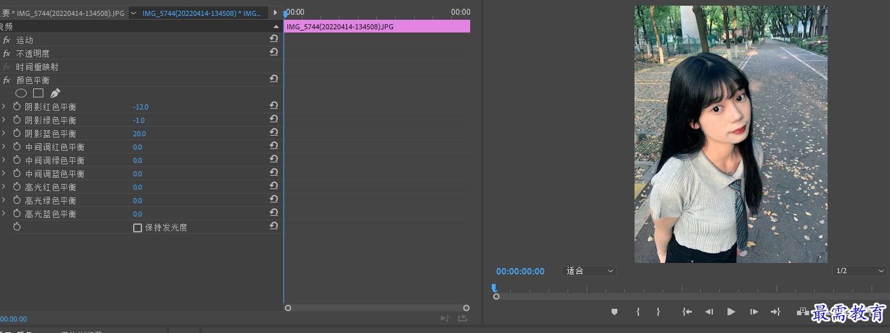This screenshot has width=890, height=333.
Task: Click the left zoom handle under Effect Controls timeline
Action: [288, 308]
